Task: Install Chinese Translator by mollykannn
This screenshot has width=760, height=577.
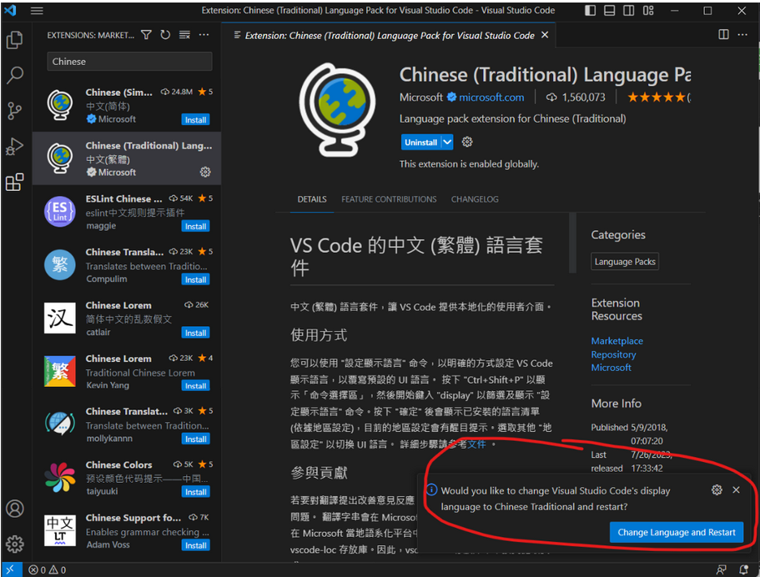Action: coord(195,439)
